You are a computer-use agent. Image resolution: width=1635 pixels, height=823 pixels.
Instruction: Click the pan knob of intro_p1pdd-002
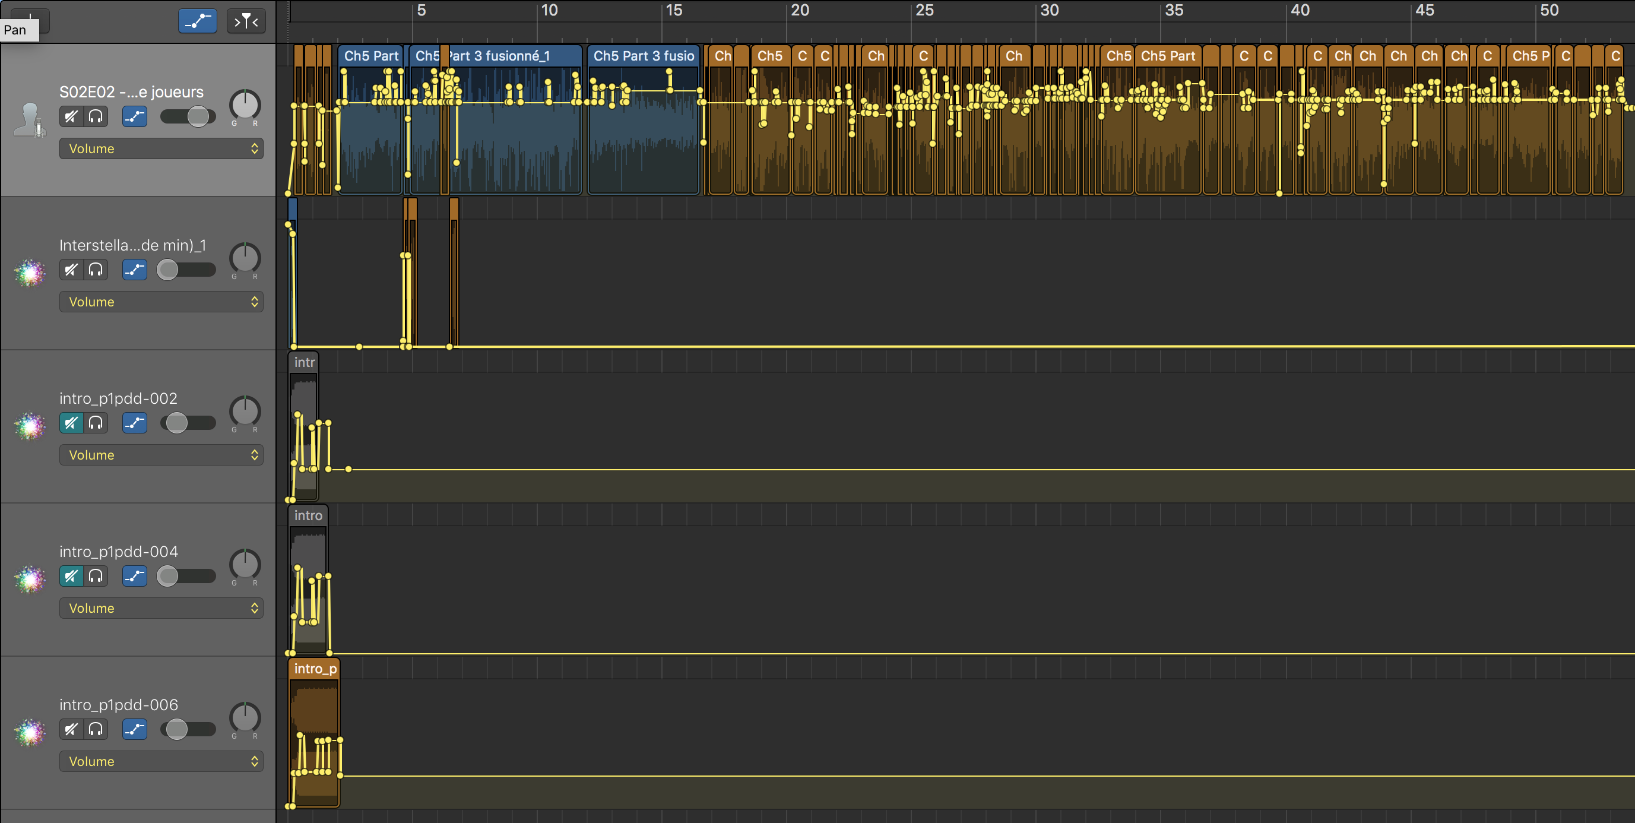pos(245,411)
